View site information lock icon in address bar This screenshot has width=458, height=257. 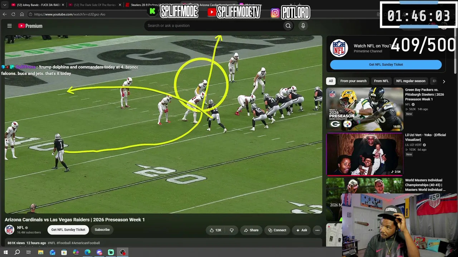(x=31, y=14)
